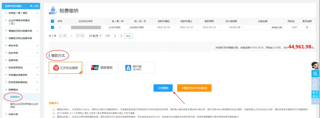Click the 立即缴款 button
Image resolution: width=320 pixels, height=118 pixels.
tap(163, 88)
